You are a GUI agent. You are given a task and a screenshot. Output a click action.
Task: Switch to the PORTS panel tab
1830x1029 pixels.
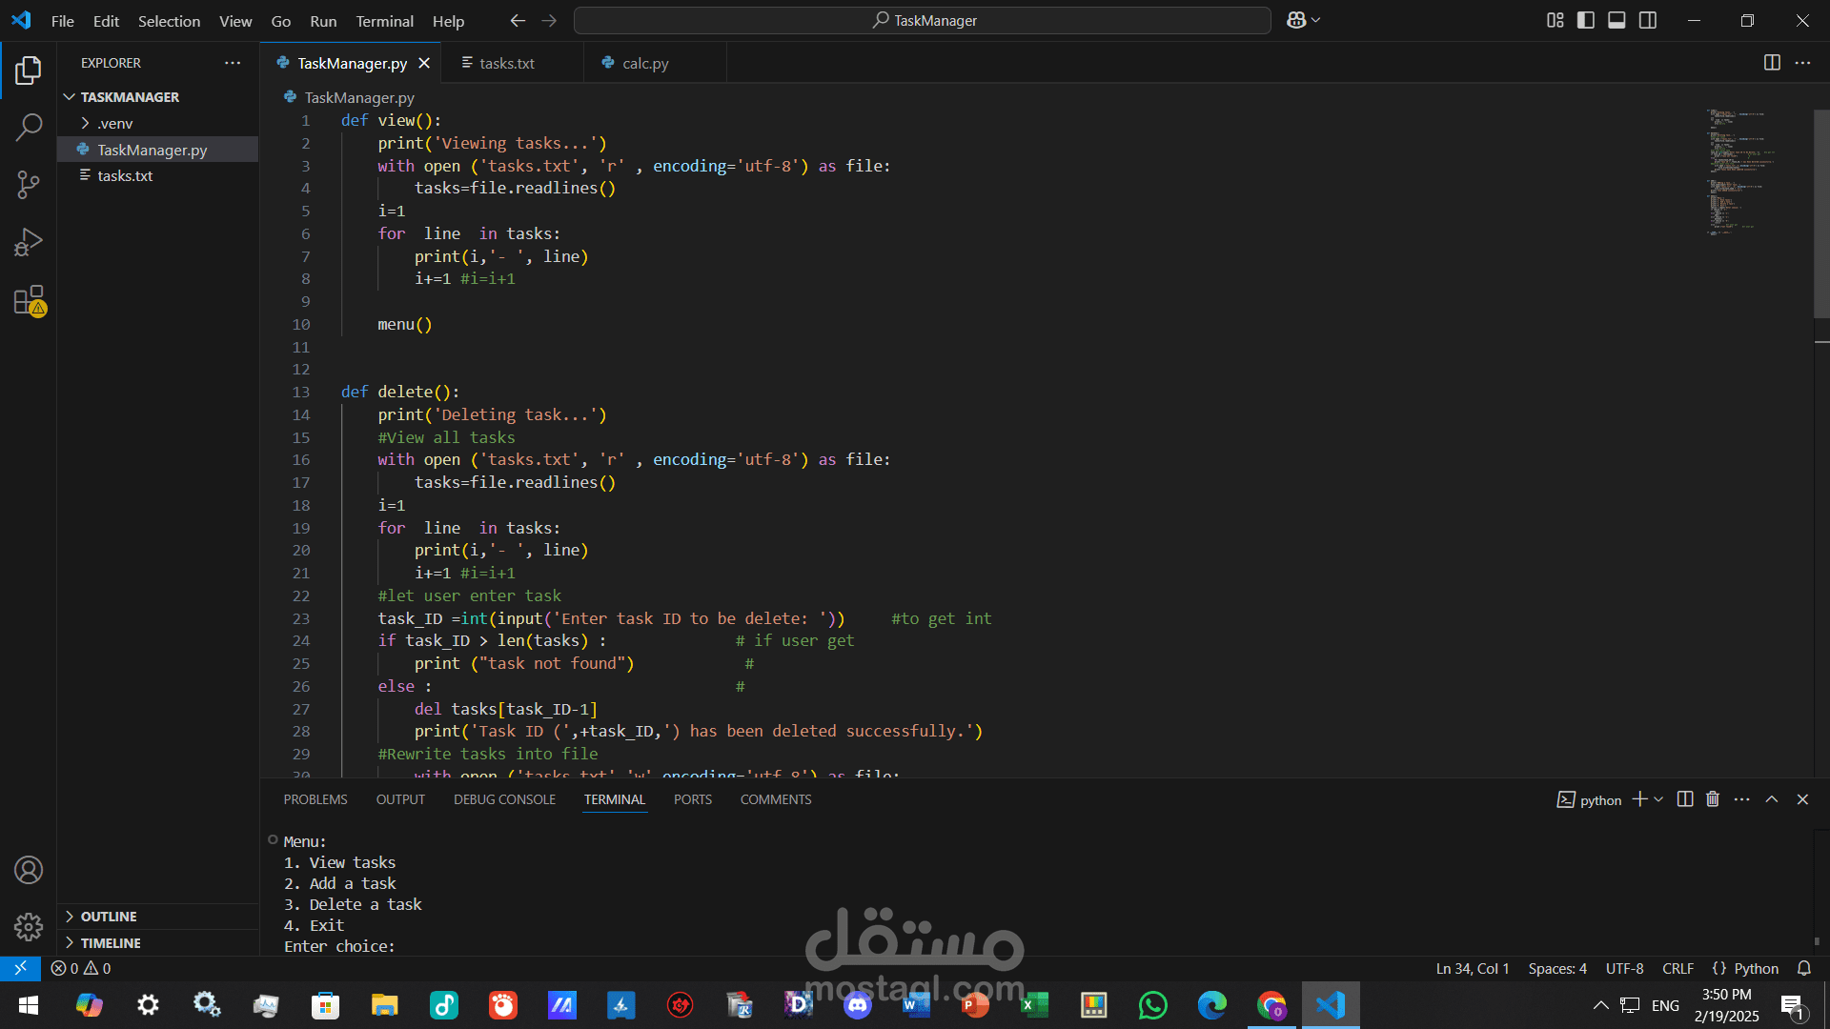[x=693, y=799]
